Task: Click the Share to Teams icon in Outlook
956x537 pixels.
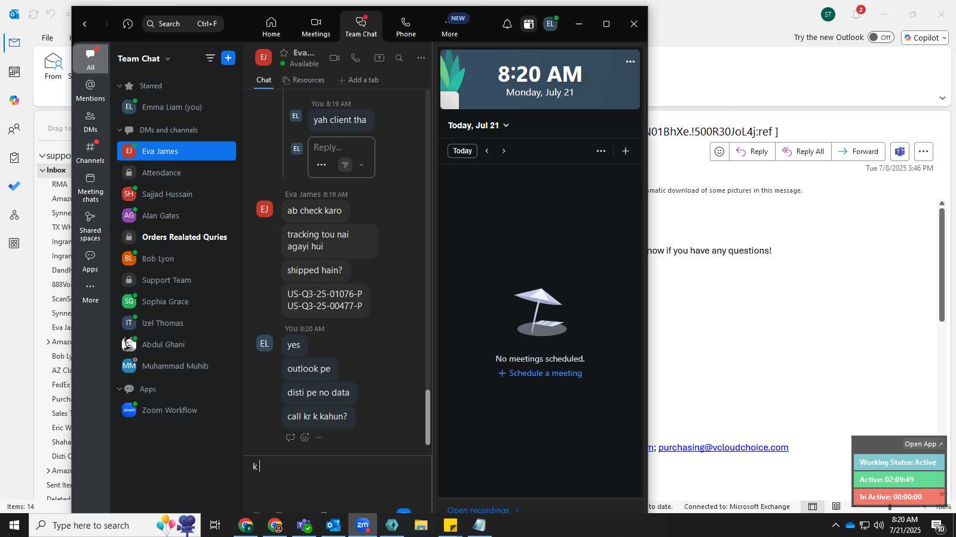Action: pos(900,152)
